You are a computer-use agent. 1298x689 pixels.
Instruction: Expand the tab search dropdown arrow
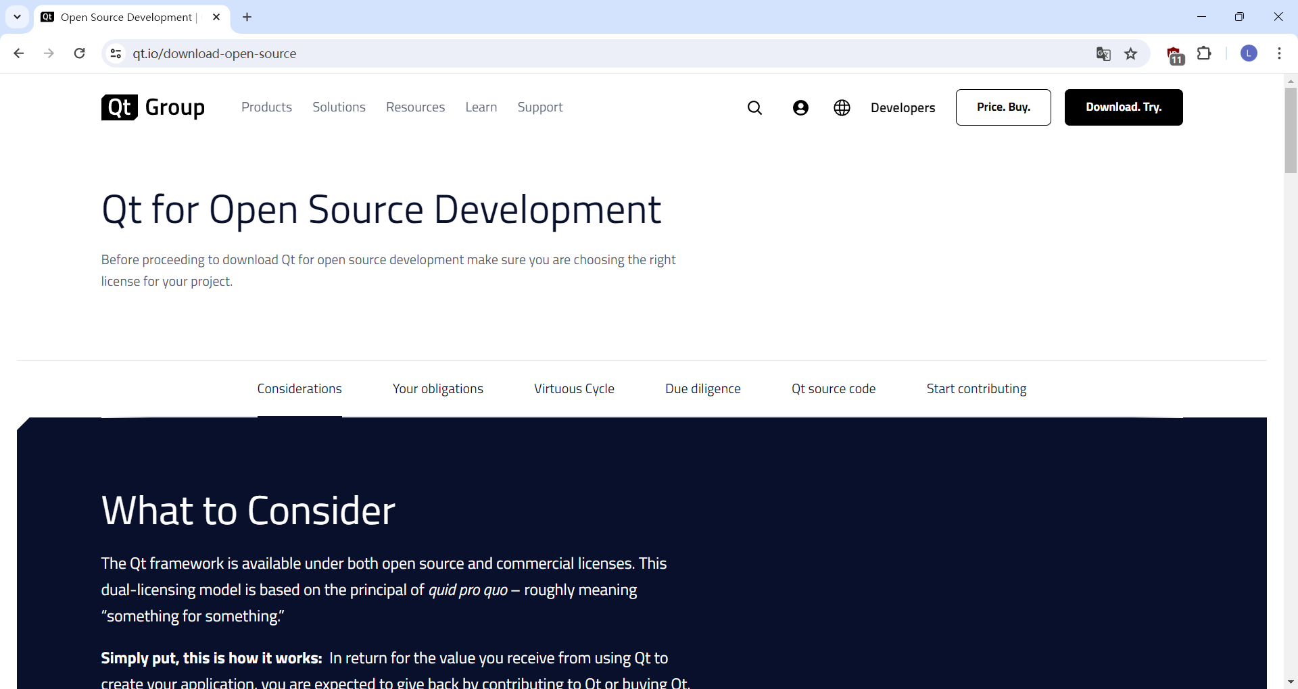tap(17, 17)
